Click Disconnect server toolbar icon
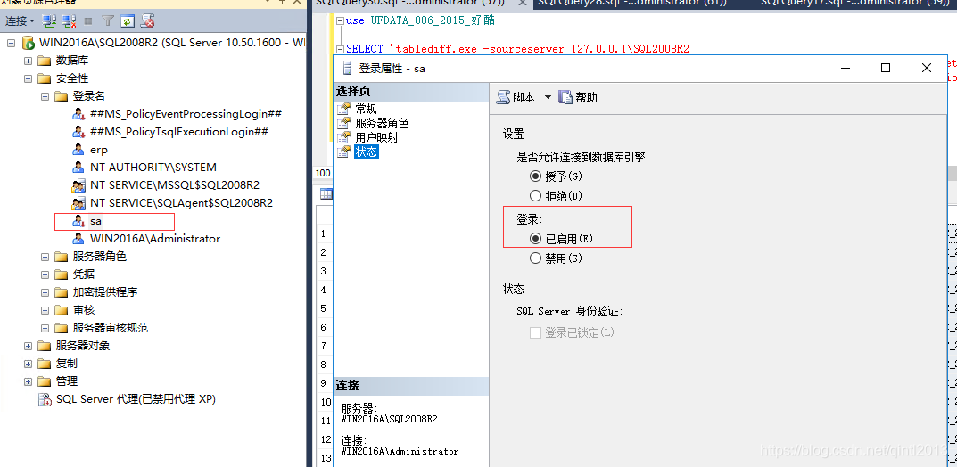957x467 pixels. tap(69, 21)
